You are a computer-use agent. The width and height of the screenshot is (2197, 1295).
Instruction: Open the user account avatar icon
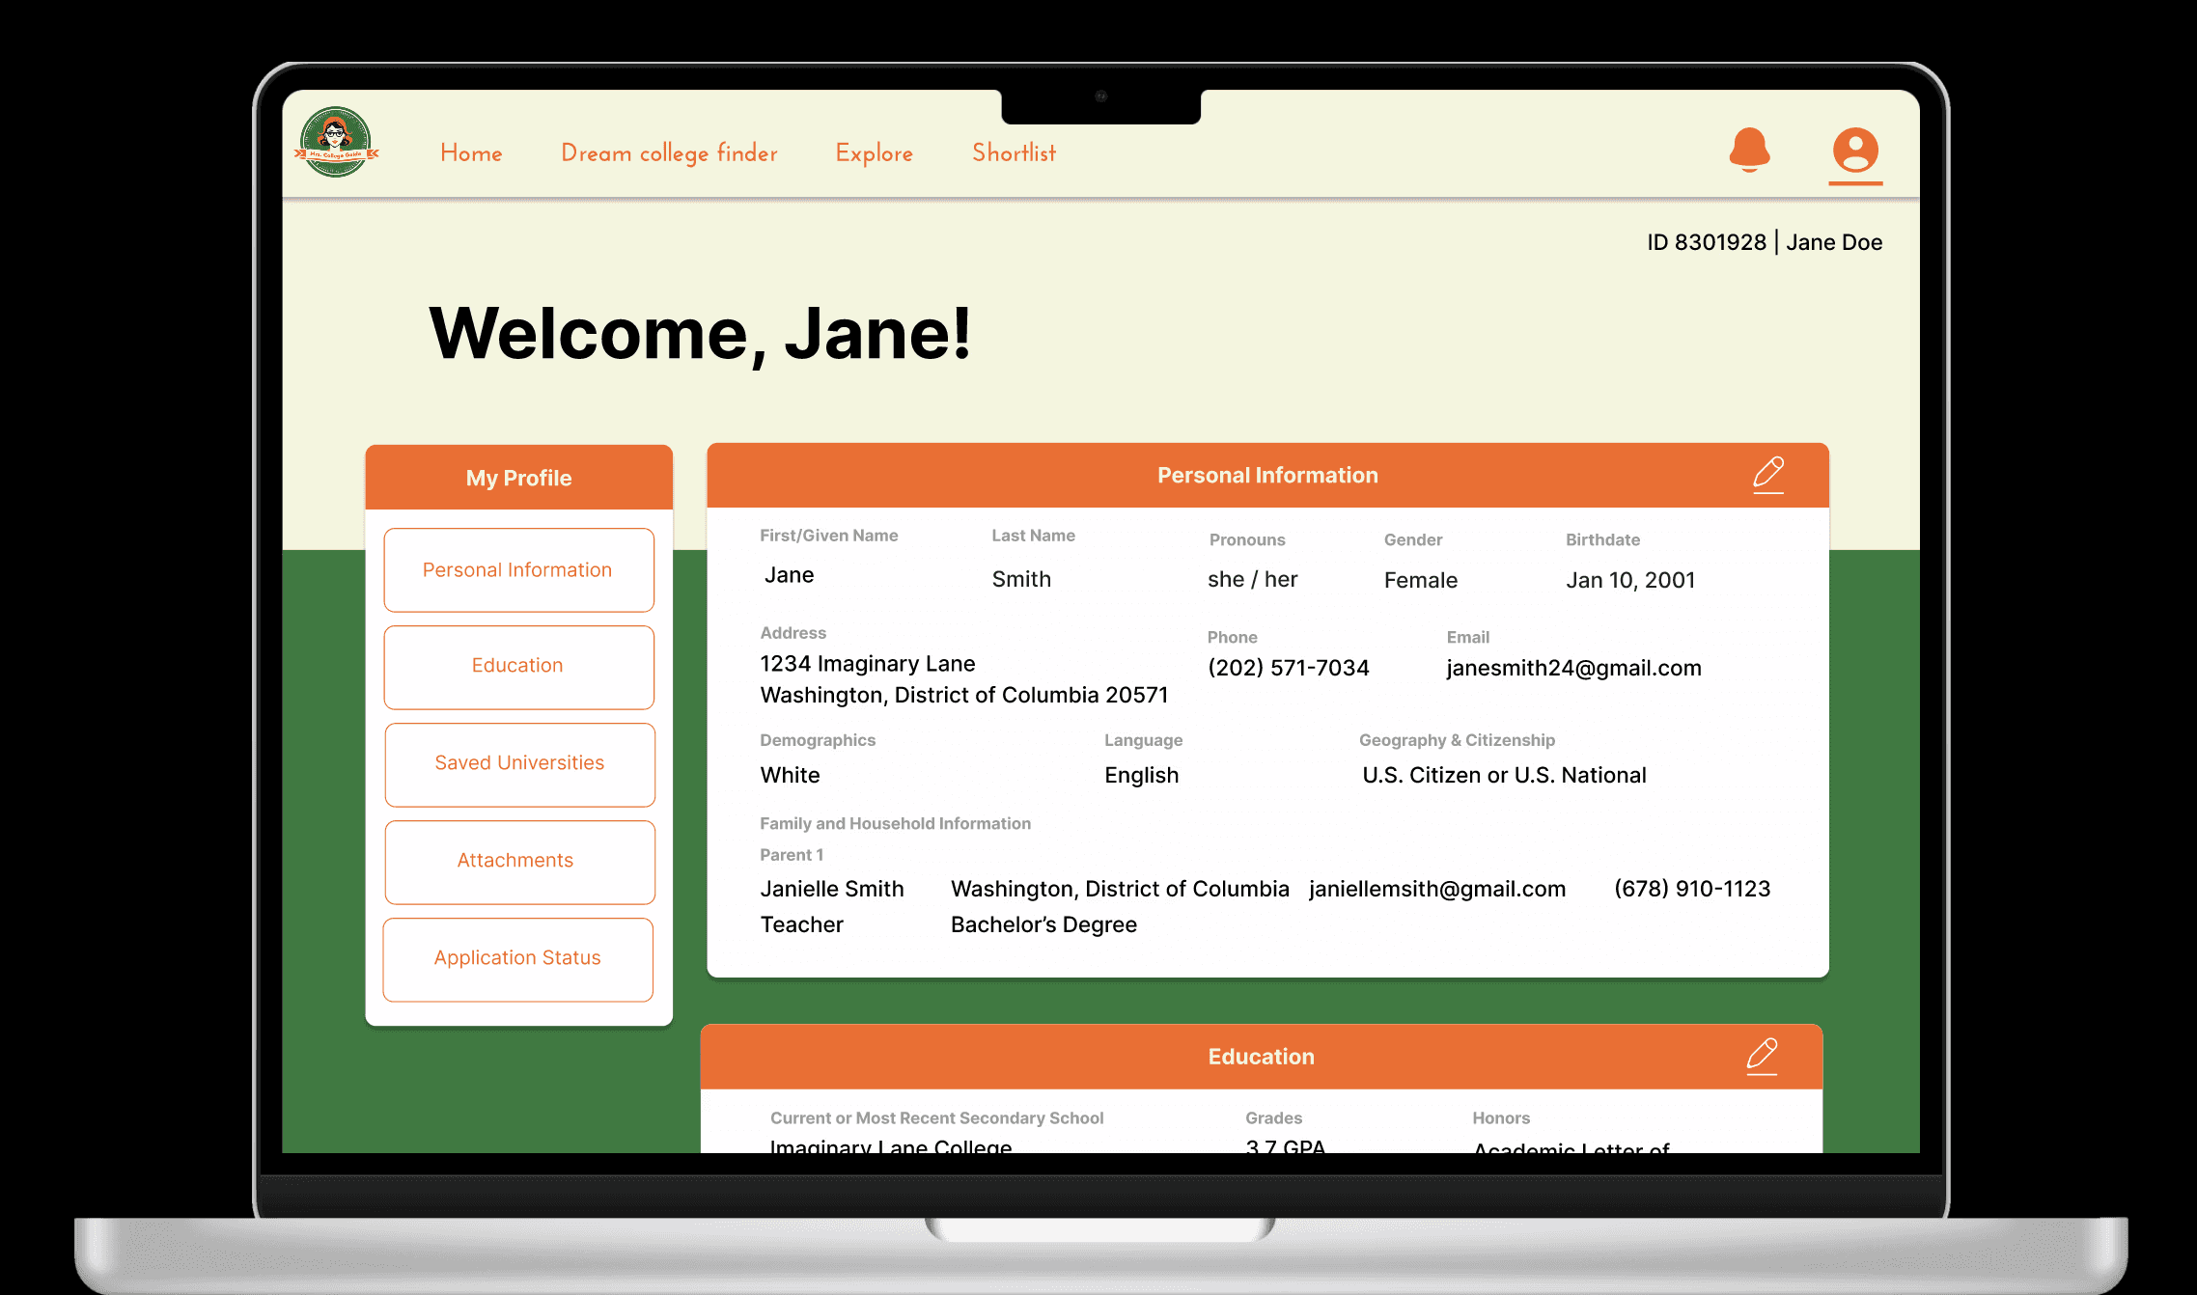[x=1855, y=151]
